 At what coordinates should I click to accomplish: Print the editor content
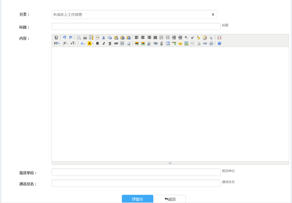(85, 37)
